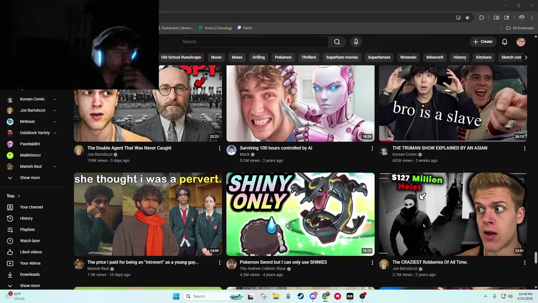Image resolution: width=538 pixels, height=303 pixels.
Task: Open YouTube notifications bell
Action: pyautogui.click(x=505, y=42)
